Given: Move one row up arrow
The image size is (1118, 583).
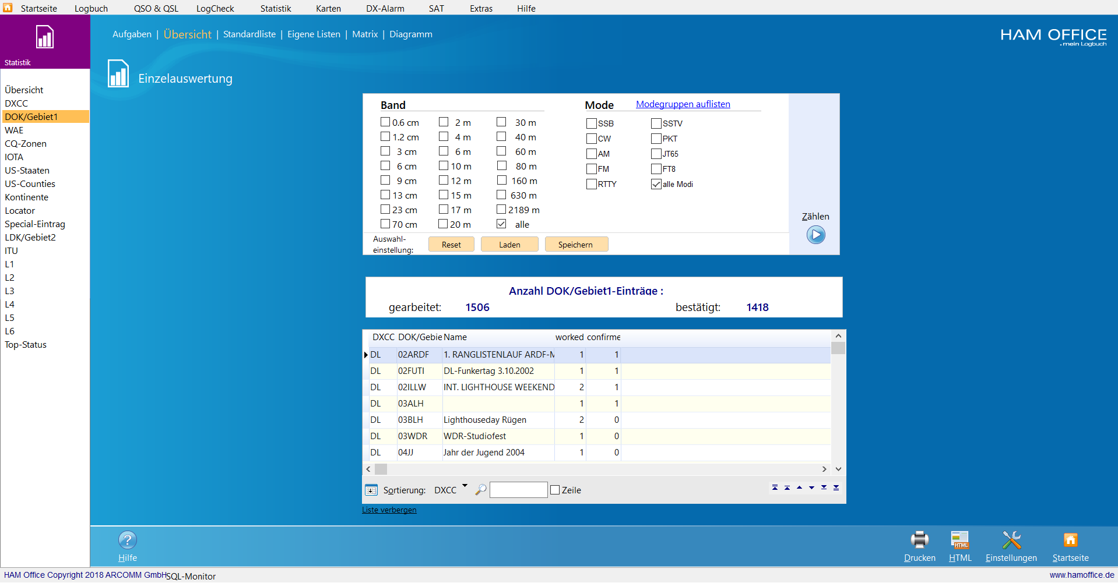Looking at the screenshot, I should pyautogui.click(x=799, y=487).
